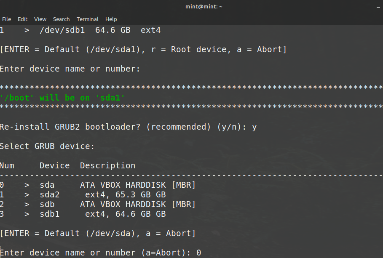This screenshot has width=383, height=258.
Task: Click the line mentioning 'r = Root device'
Action: pyautogui.click(x=143, y=49)
